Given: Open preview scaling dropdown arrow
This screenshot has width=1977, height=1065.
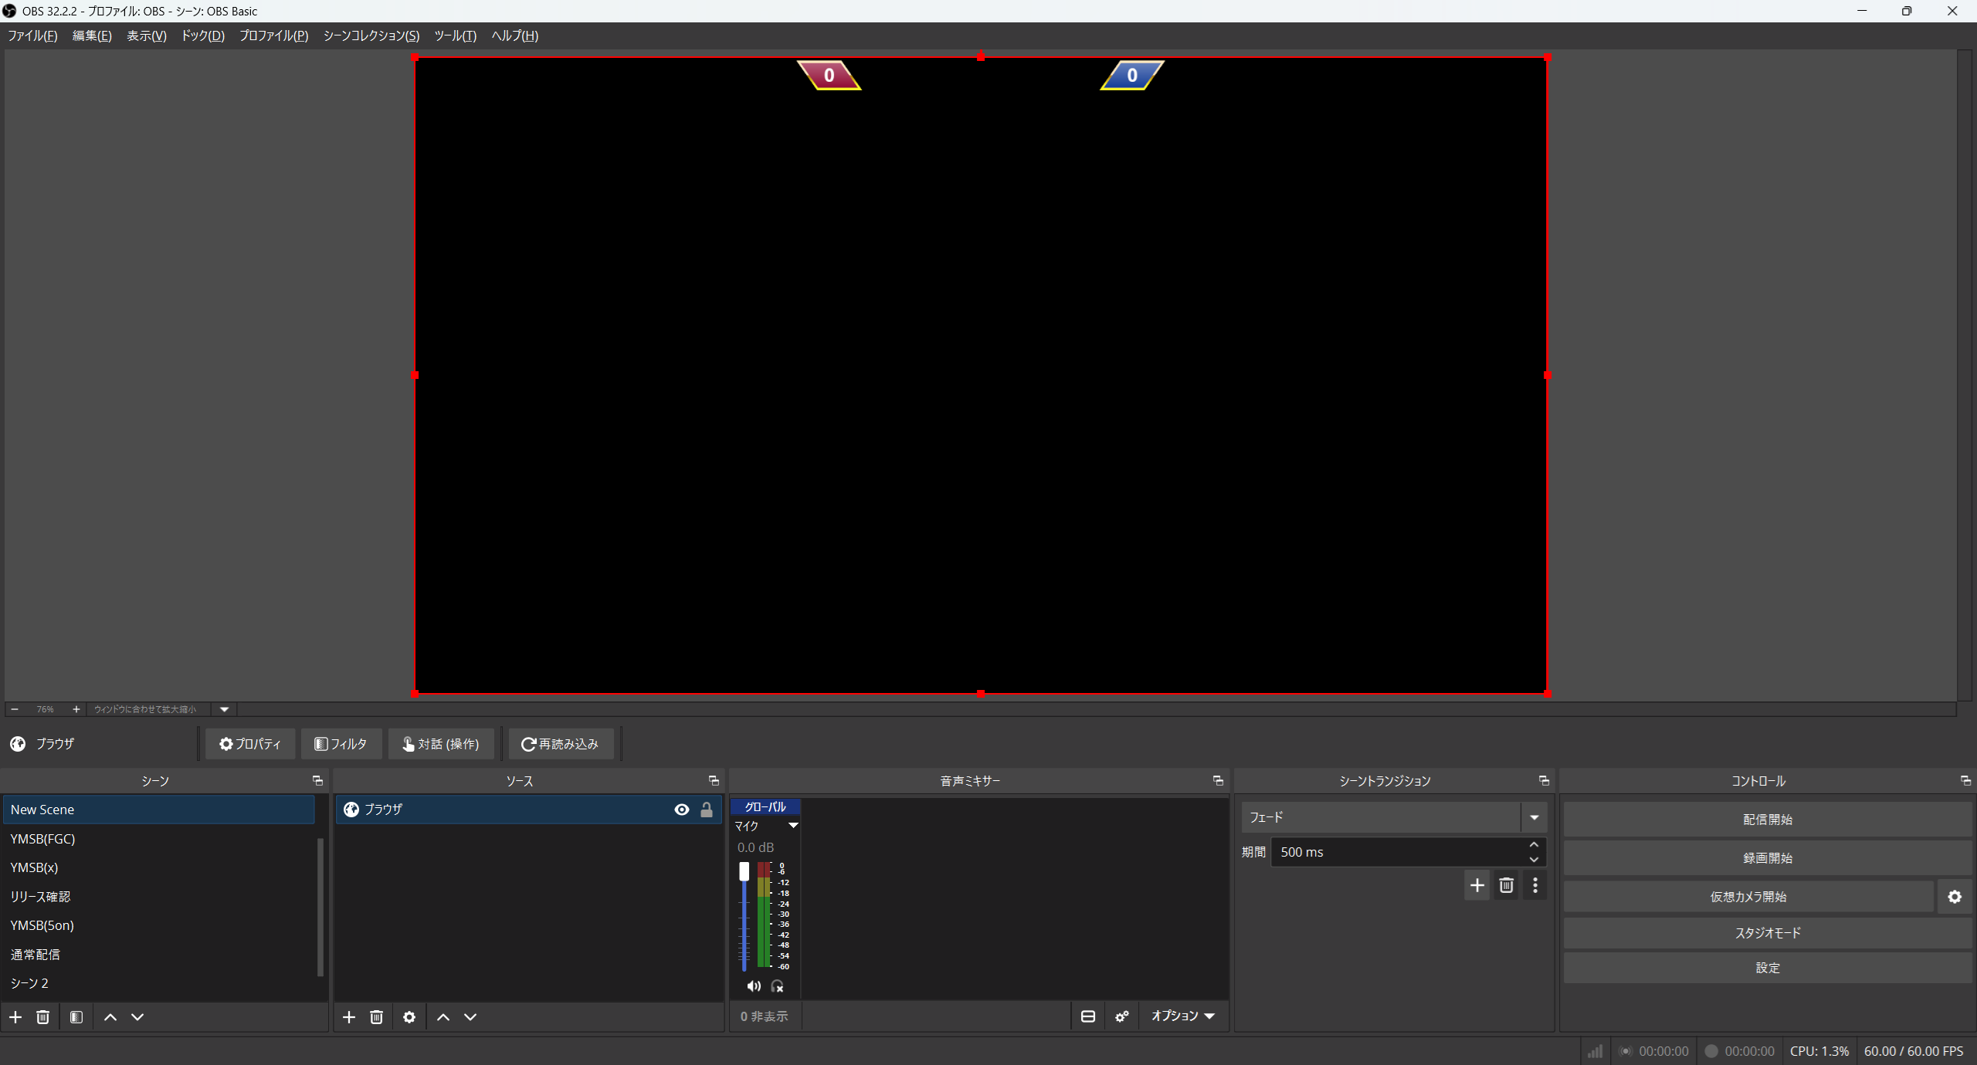Looking at the screenshot, I should [x=225, y=709].
